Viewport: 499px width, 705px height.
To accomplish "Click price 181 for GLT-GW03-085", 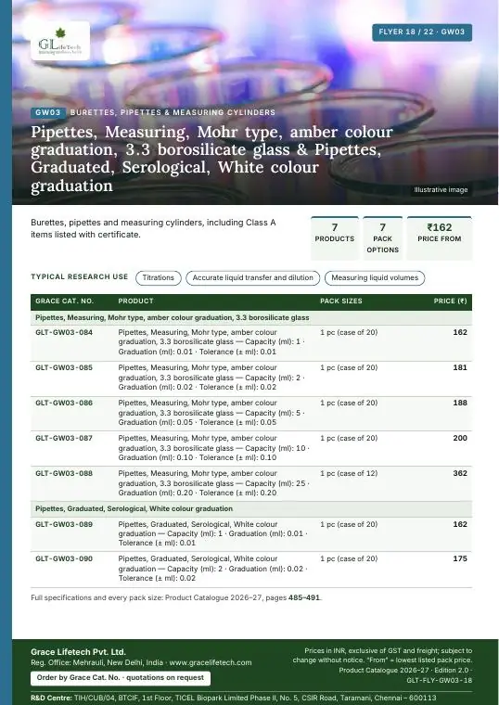I will [x=460, y=367].
